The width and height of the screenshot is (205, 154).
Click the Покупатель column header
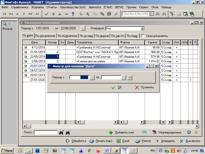(97, 42)
